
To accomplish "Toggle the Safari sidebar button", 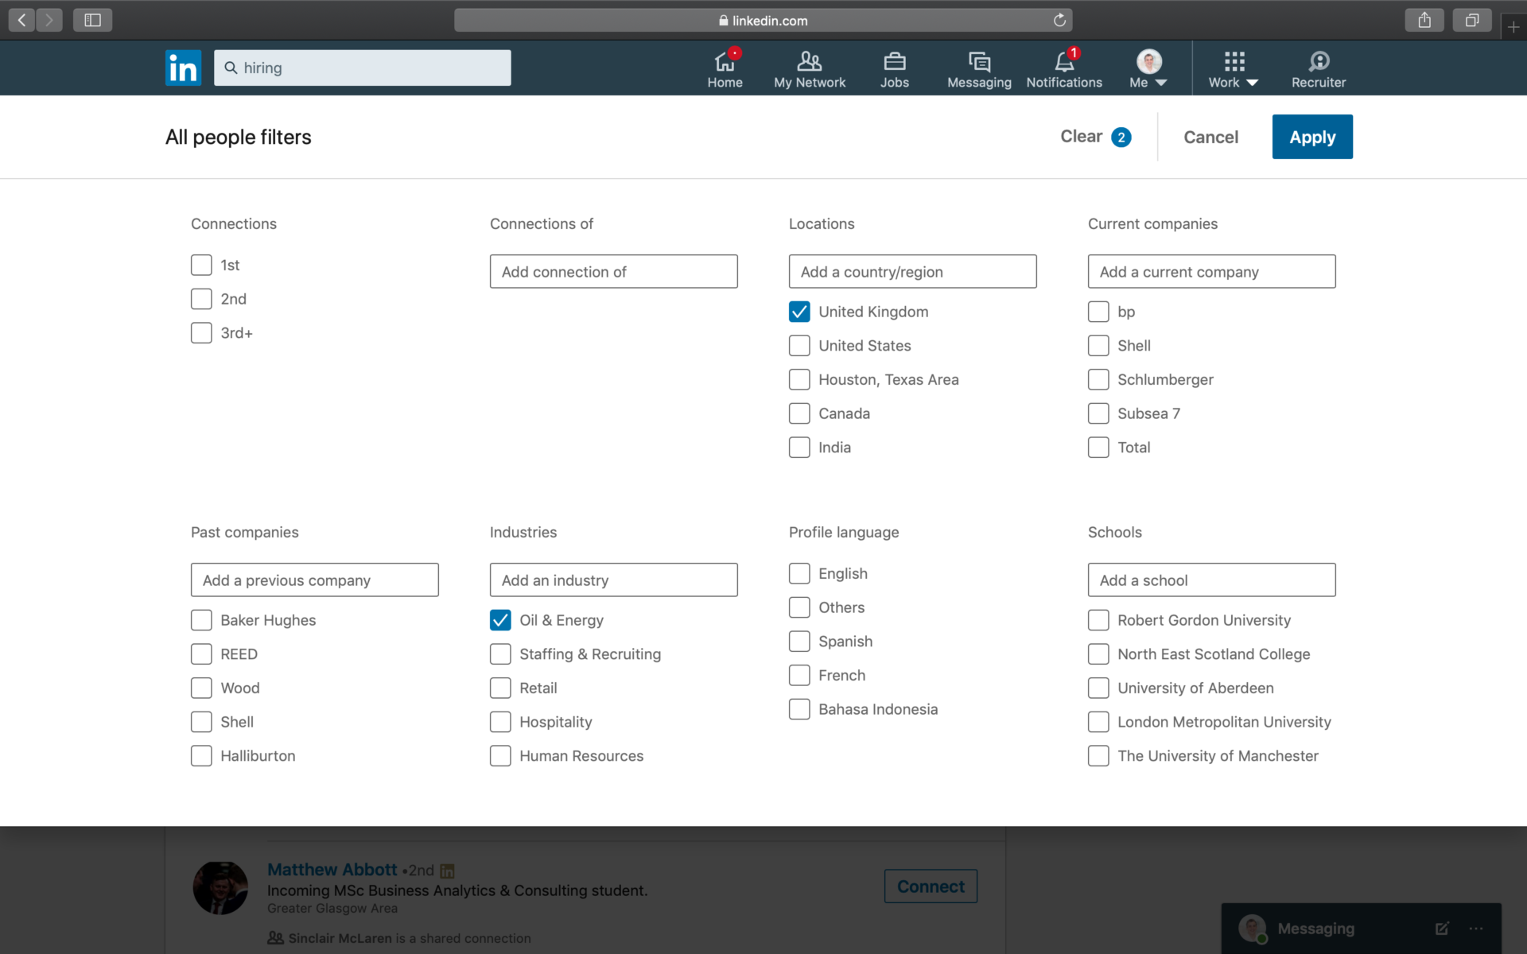I will coord(92,20).
